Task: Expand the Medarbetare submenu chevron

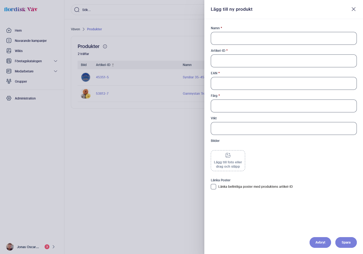Action: pyautogui.click(x=56, y=71)
